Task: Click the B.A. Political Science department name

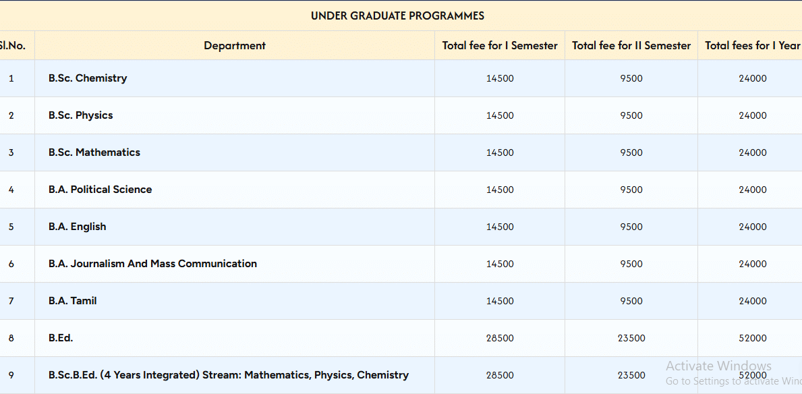Action: pyautogui.click(x=100, y=190)
